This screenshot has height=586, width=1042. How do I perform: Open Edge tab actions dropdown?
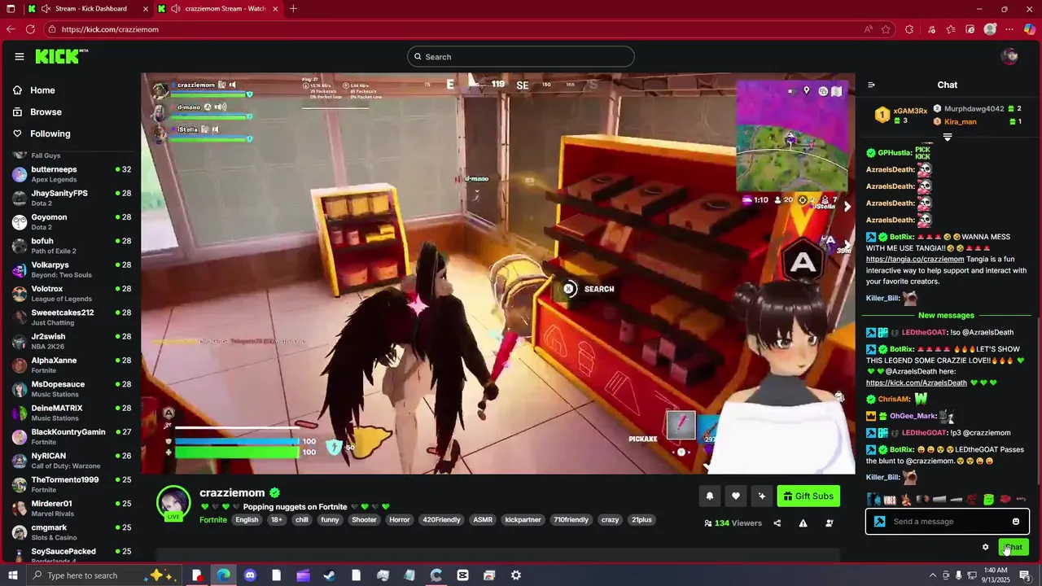pyautogui.click(x=11, y=9)
